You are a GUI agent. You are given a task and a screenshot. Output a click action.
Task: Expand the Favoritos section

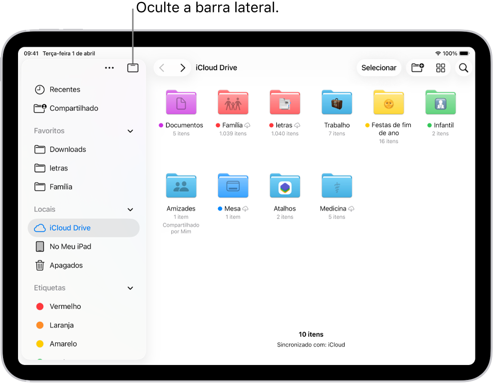pyautogui.click(x=130, y=131)
